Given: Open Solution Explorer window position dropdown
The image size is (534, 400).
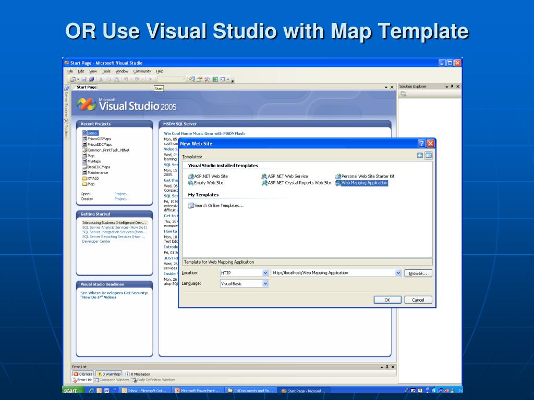Looking at the screenshot, I should [x=447, y=87].
